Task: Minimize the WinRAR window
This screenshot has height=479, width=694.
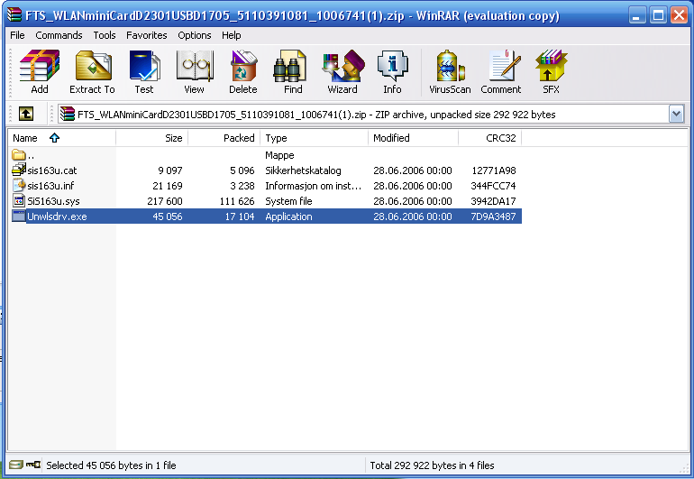Action: point(637,15)
